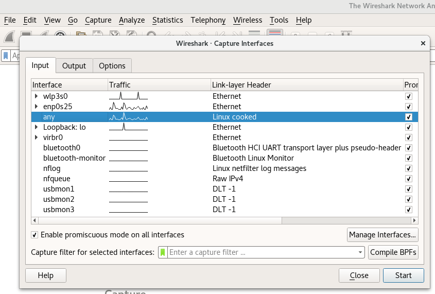Uncheck promiscuous checkbox for wlp3s0
435x294 pixels.
click(x=408, y=96)
